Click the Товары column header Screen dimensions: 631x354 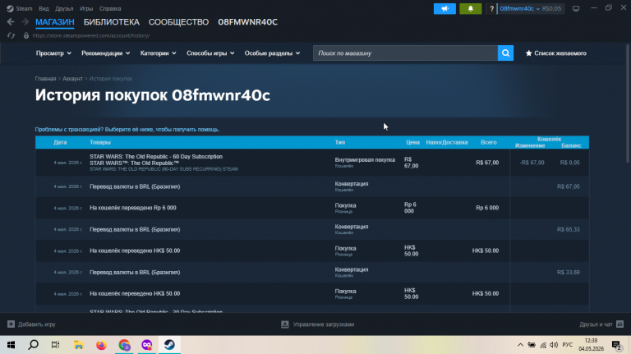(100, 142)
